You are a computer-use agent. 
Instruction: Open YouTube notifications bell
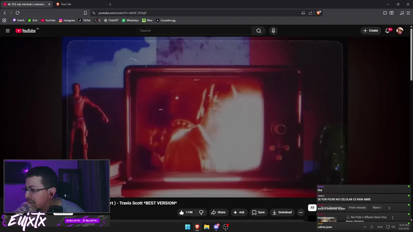tap(388, 31)
